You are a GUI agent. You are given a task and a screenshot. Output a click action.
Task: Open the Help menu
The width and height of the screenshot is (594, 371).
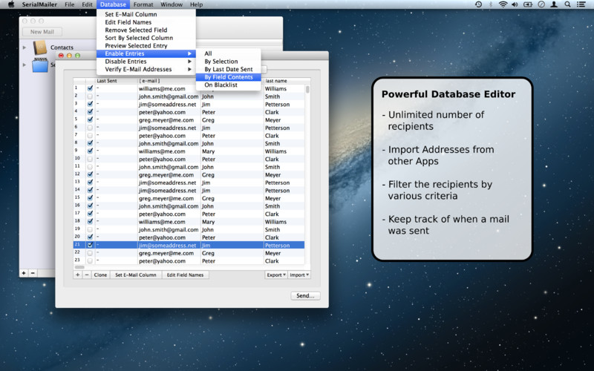tap(196, 4)
